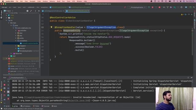The image size is (196, 110).
Task: Expand the mappers package
Action: pyautogui.click(x=16, y=46)
